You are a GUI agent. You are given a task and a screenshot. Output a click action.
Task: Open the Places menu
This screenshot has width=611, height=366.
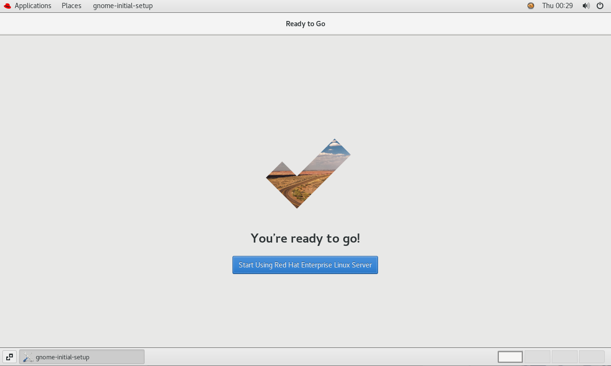point(72,6)
